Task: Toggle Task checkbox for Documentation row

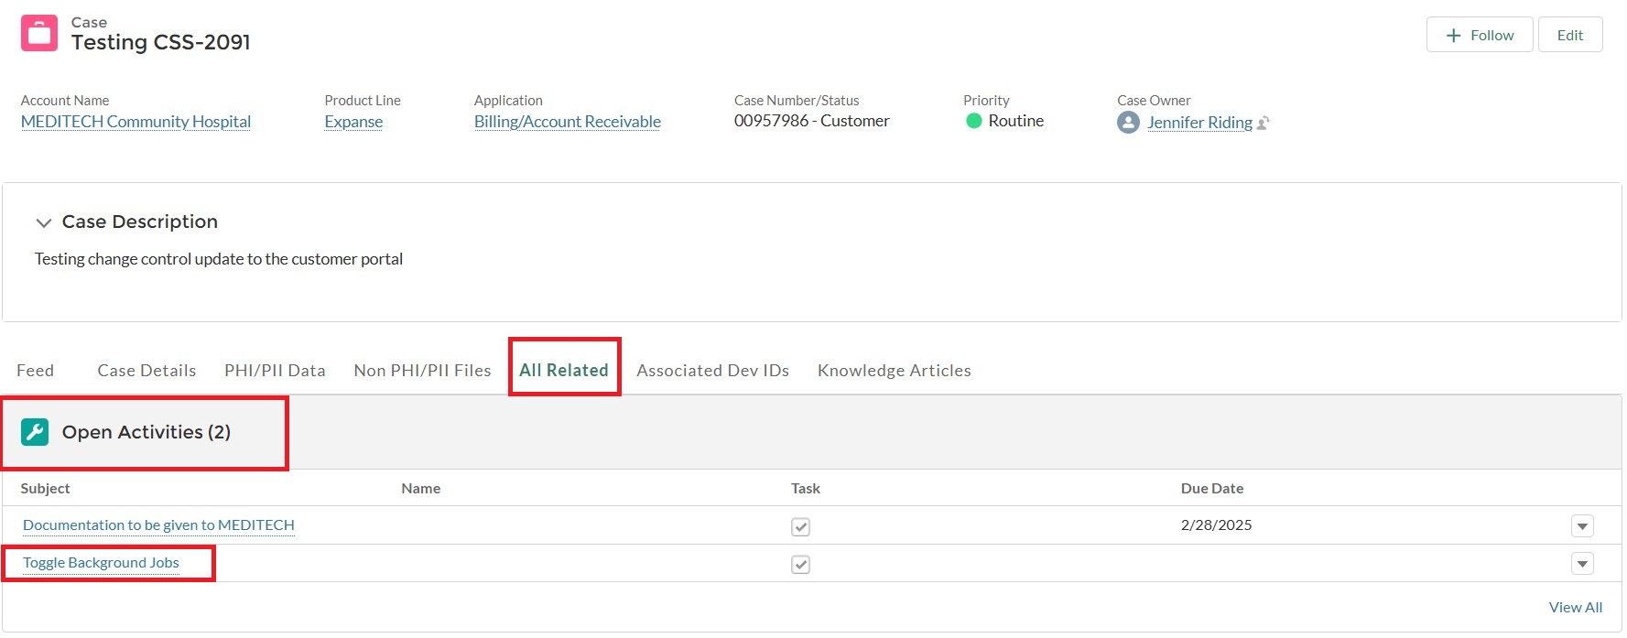Action: [800, 526]
